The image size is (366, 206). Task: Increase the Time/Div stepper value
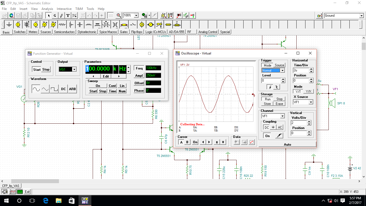point(311,69)
